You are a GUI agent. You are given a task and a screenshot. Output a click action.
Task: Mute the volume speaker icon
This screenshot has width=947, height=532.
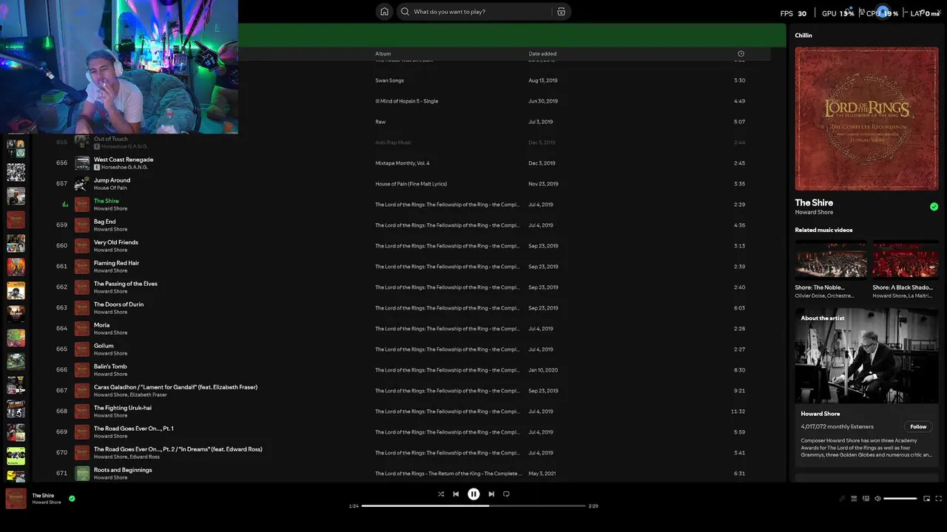click(877, 499)
